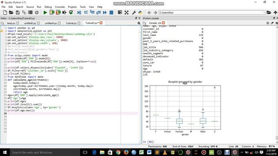Click the code warning icon at line 2
The image size is (278, 156).
point(2,31)
